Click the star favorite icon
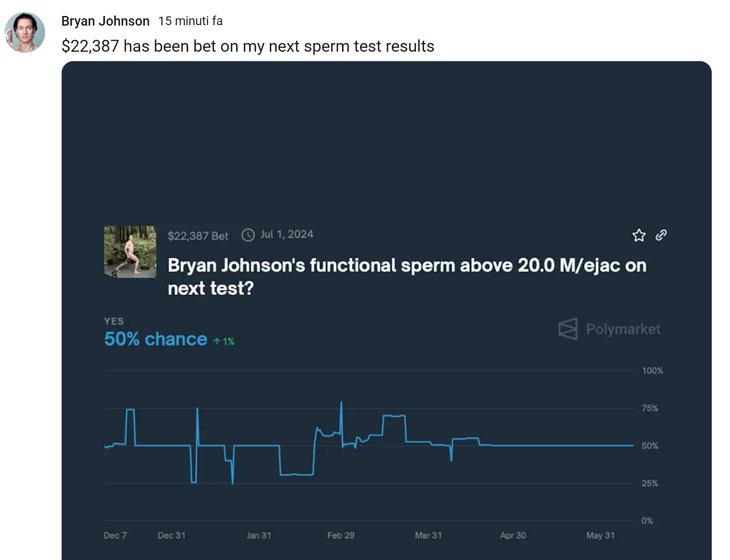730x560 pixels. pos(639,235)
